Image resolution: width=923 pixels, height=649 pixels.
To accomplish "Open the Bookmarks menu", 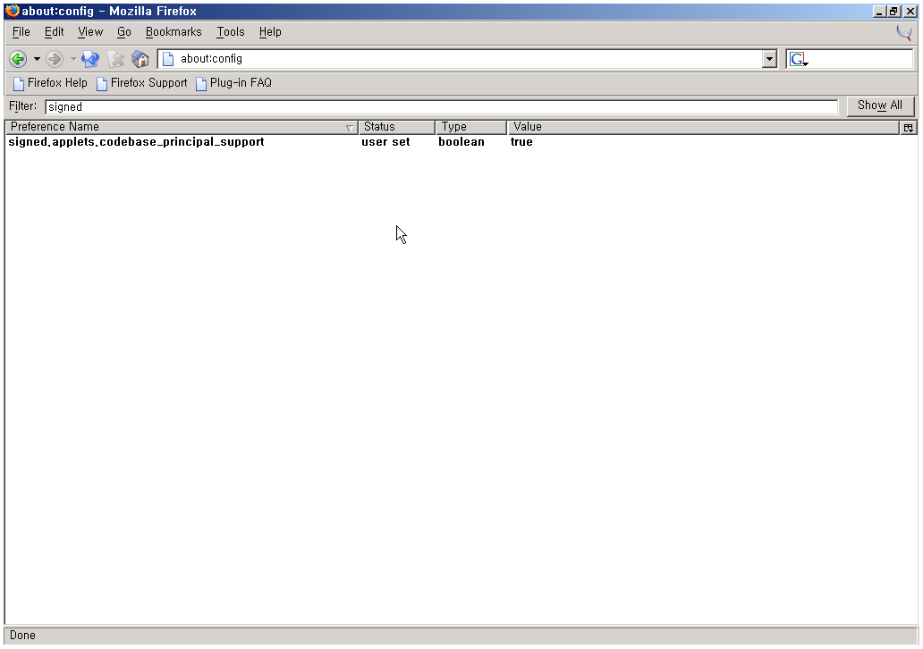I will (x=174, y=32).
